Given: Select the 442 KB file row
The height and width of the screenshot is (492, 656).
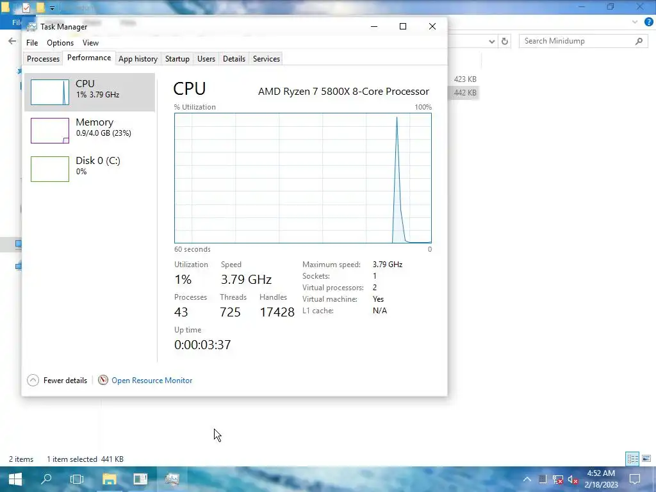Looking at the screenshot, I should click(x=465, y=92).
